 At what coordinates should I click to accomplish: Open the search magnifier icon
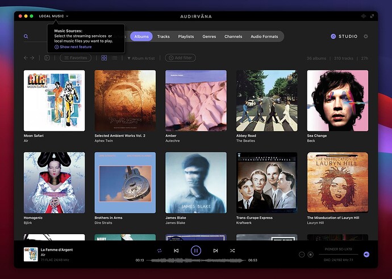pos(26,36)
